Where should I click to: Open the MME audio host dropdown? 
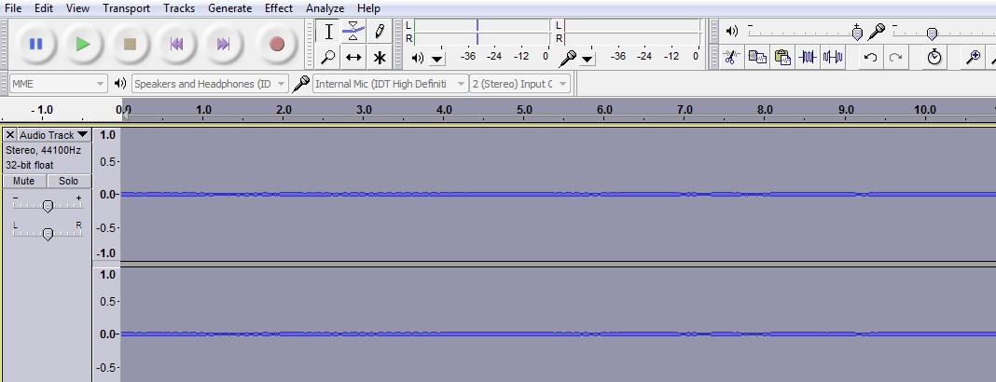click(x=58, y=84)
